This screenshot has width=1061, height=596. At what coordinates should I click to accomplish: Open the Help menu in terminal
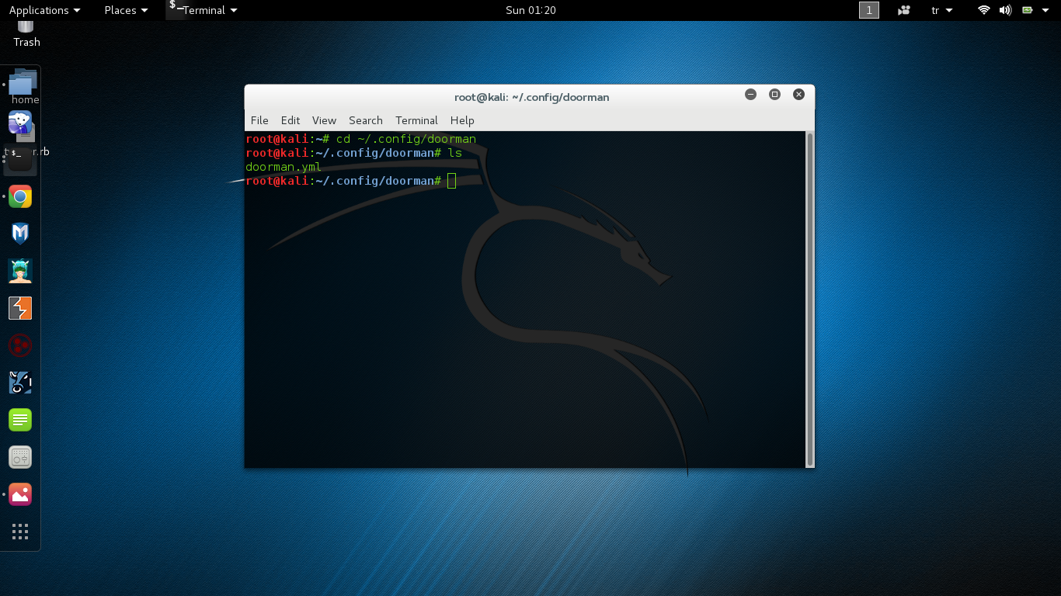(462, 120)
